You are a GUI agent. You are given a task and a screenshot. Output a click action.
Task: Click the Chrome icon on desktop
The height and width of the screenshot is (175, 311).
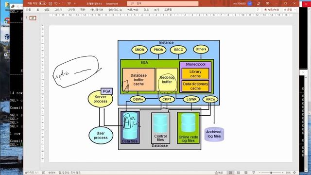pyautogui.click(x=6, y=21)
